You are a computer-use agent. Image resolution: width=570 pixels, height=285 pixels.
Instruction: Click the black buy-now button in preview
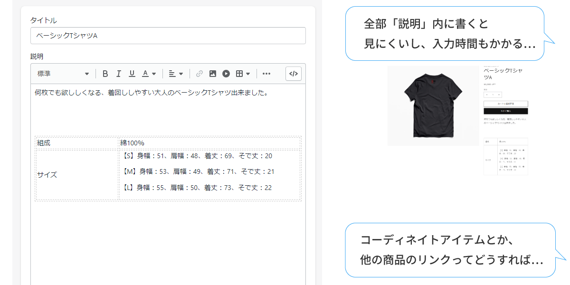pyautogui.click(x=506, y=111)
